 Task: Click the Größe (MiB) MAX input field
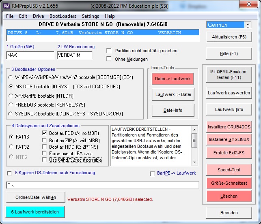click(30, 55)
